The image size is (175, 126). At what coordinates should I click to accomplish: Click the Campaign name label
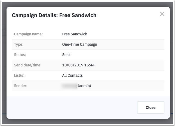pos(28,34)
